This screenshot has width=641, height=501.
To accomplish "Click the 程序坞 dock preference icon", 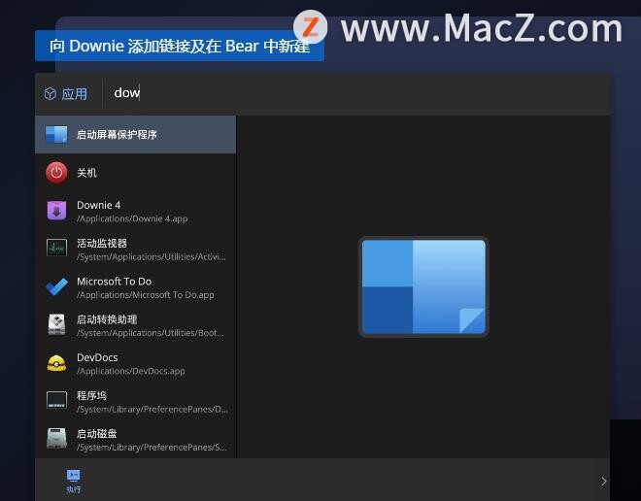I will click(x=56, y=400).
